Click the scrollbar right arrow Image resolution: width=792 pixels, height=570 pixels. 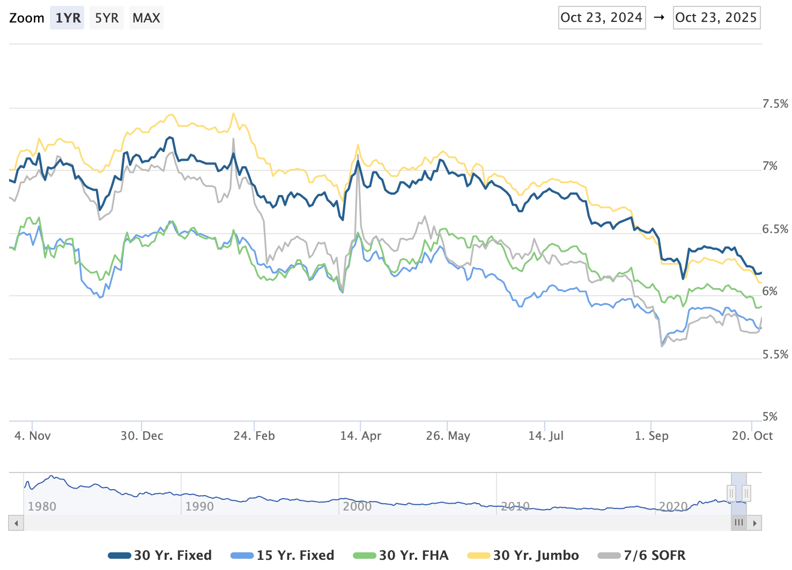[x=754, y=523]
